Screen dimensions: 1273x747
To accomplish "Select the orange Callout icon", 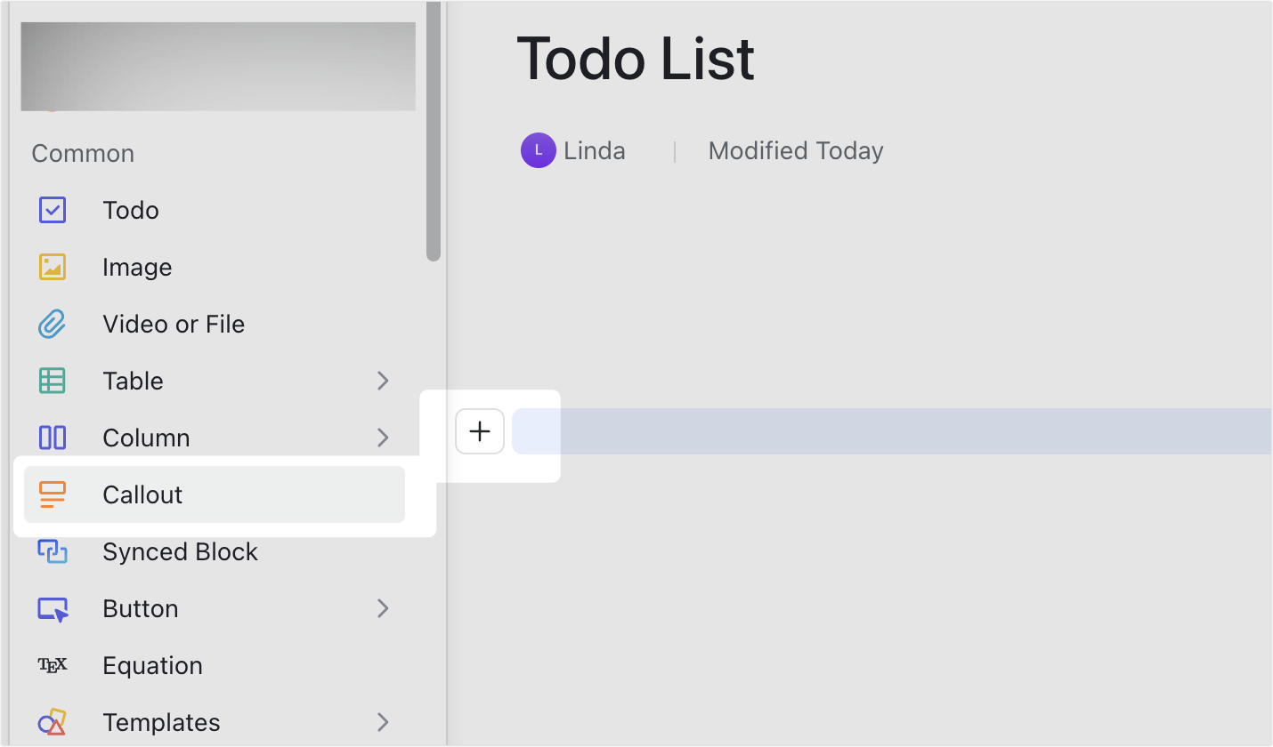I will pyautogui.click(x=52, y=494).
